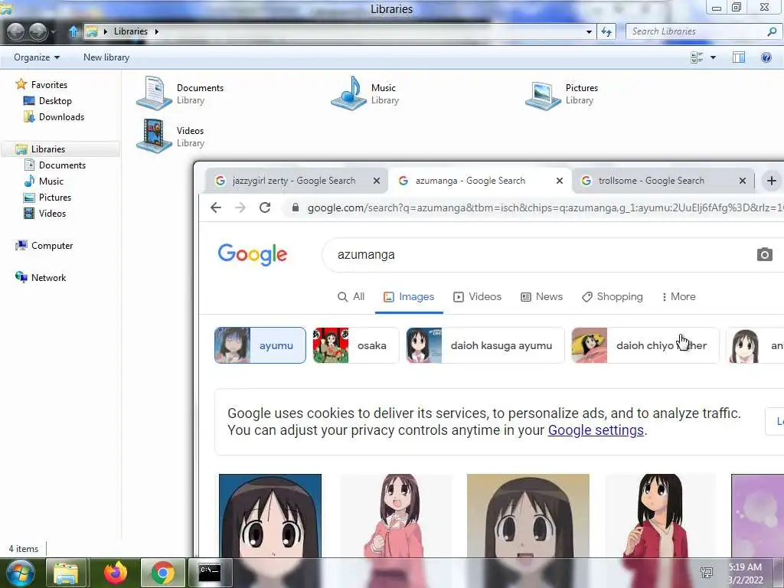Select Desktop under Favorites
Image resolution: width=784 pixels, height=588 pixels.
(x=55, y=101)
